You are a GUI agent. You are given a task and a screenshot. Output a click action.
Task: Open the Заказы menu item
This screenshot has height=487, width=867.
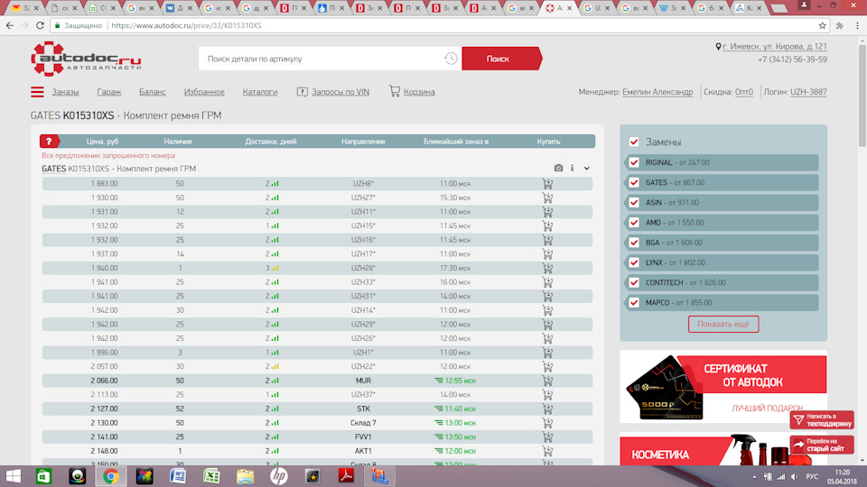[65, 92]
